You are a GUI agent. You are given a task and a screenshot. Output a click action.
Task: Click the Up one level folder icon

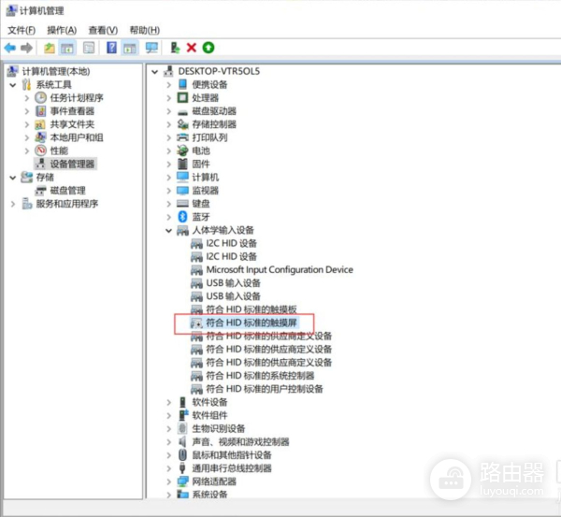[49, 48]
